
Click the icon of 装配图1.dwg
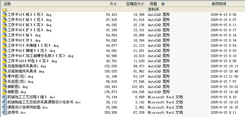[x=5, y=86]
